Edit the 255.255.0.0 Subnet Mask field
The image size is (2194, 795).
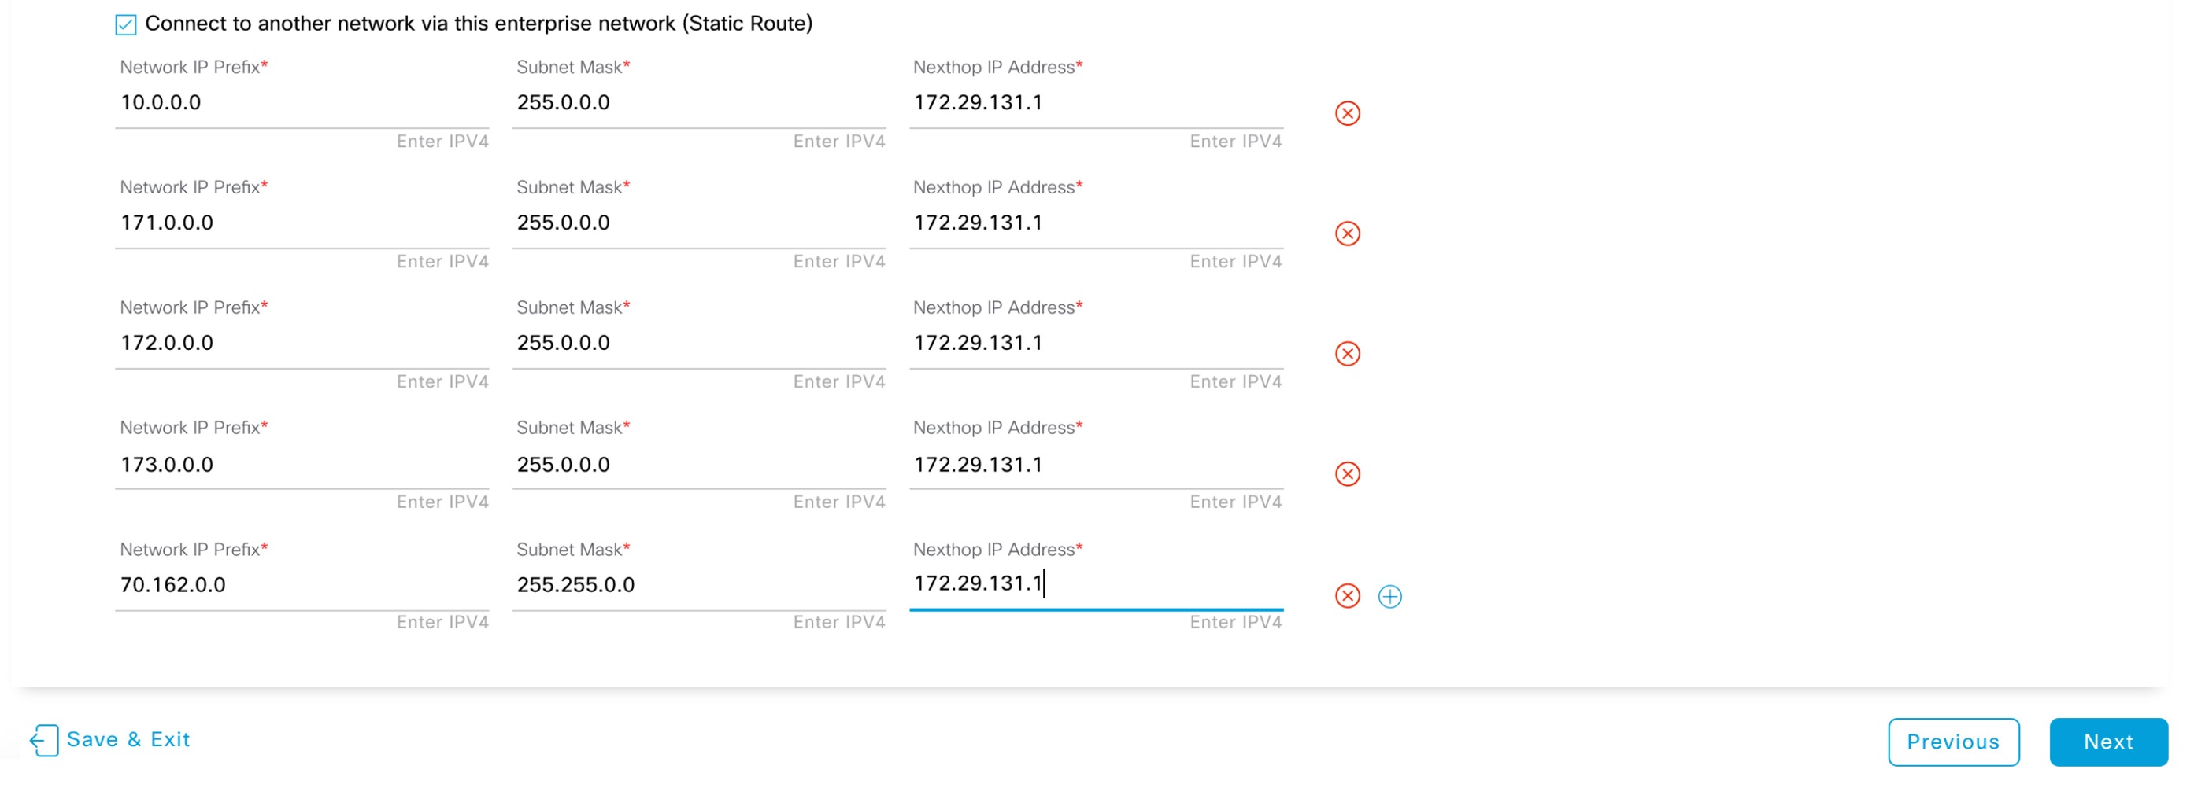698,585
